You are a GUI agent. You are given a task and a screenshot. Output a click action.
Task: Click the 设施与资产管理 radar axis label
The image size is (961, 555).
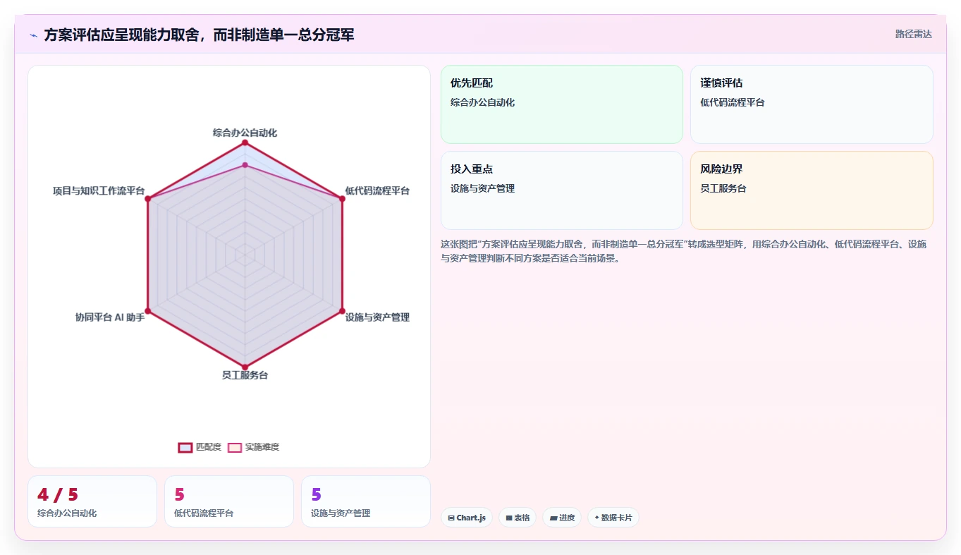tap(377, 317)
